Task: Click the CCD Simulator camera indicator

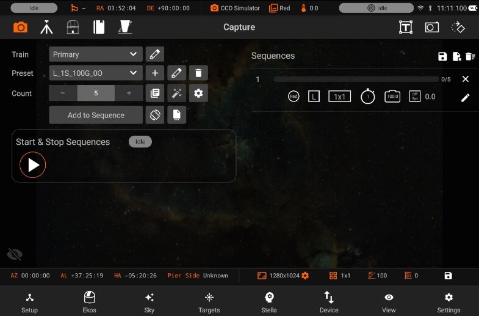Action: point(235,9)
